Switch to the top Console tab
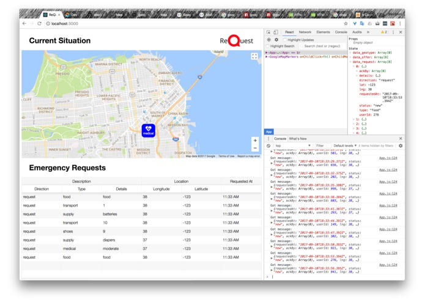Image resolution: width=425 pixels, height=302 pixels. point(341,32)
